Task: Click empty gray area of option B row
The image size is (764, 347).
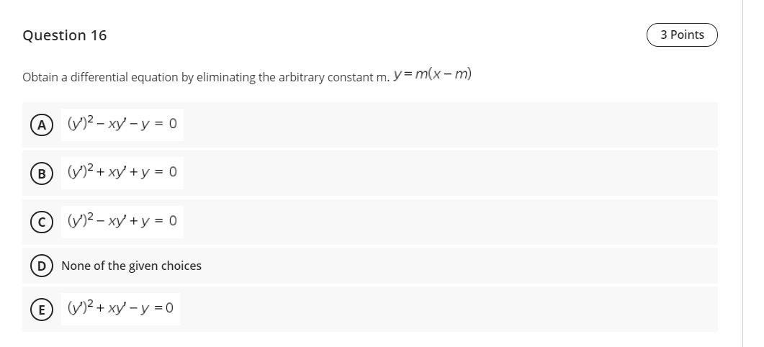Action: coord(449,173)
